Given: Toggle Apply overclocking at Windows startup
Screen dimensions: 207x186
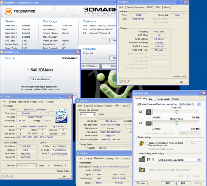Looking at the screenshot, I should tap(147, 143).
